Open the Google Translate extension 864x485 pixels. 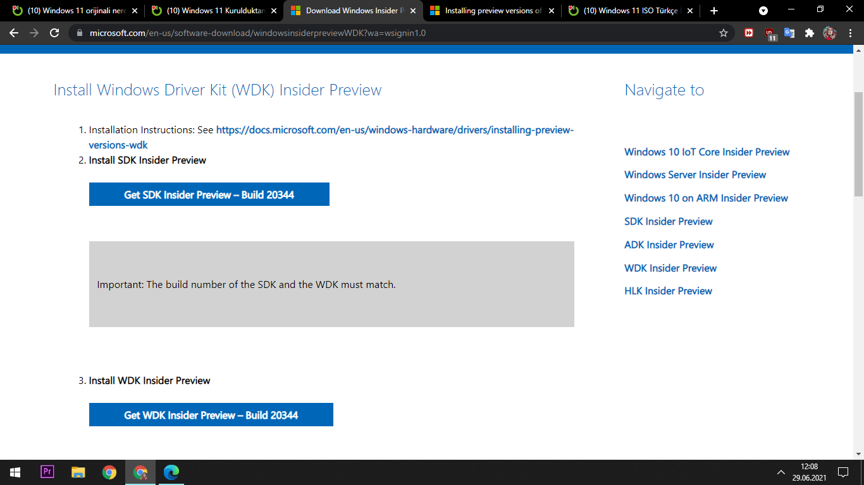pyautogui.click(x=789, y=33)
